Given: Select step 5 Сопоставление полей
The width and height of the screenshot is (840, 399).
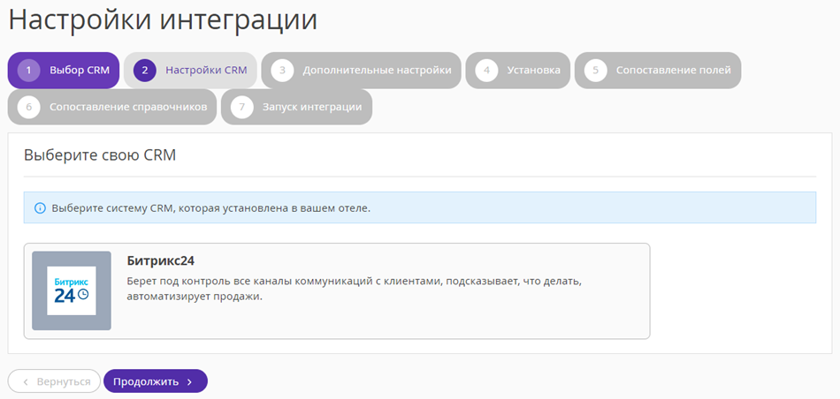Looking at the screenshot, I should pos(658,70).
